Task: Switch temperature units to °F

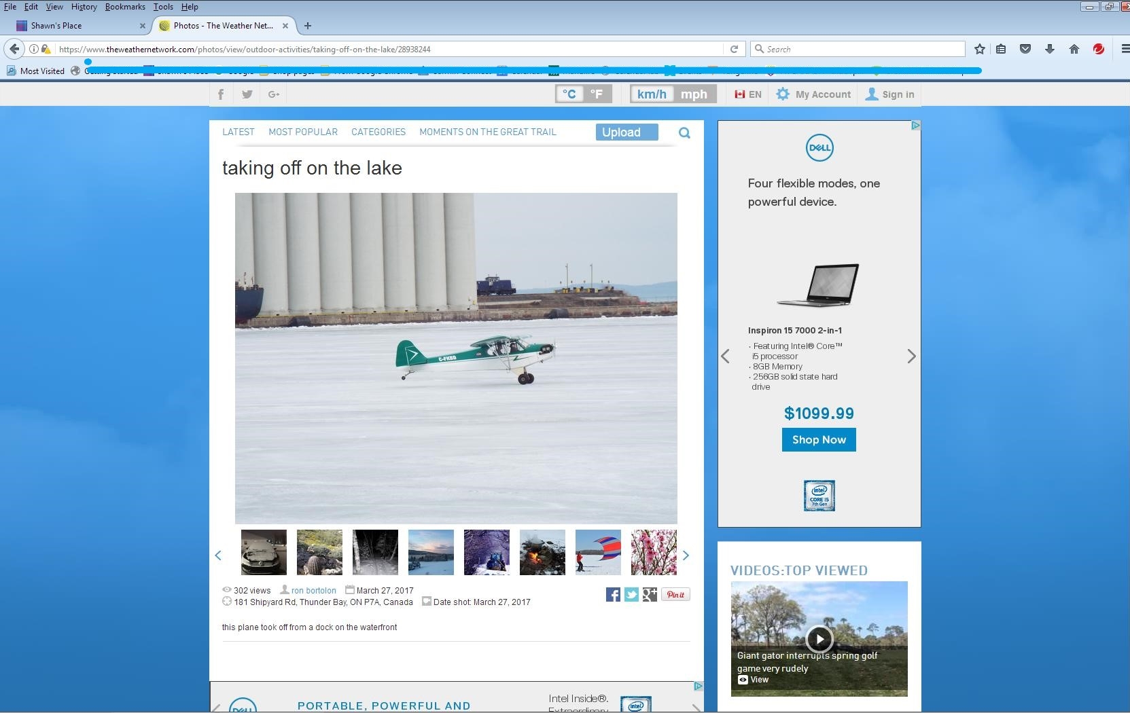Action: coord(597,94)
